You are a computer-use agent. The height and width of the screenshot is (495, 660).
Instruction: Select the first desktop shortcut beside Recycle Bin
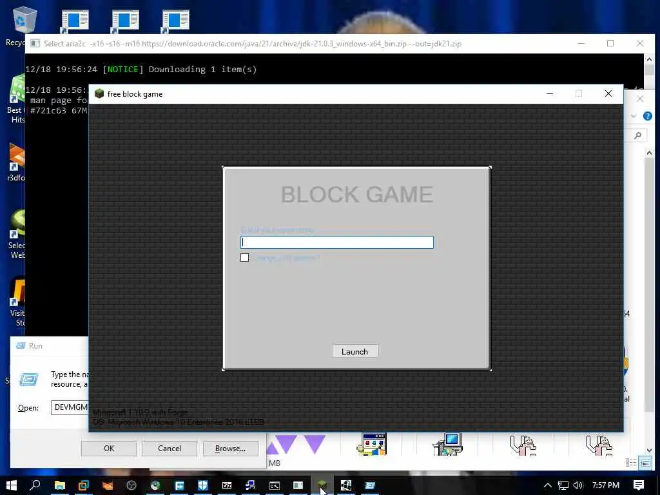(75, 21)
